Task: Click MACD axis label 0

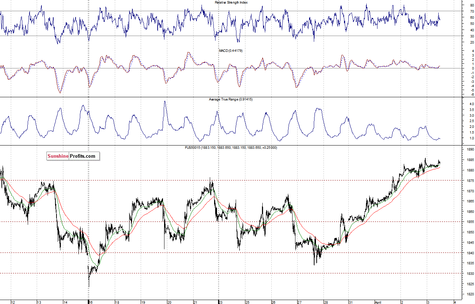Action: pos(472,68)
